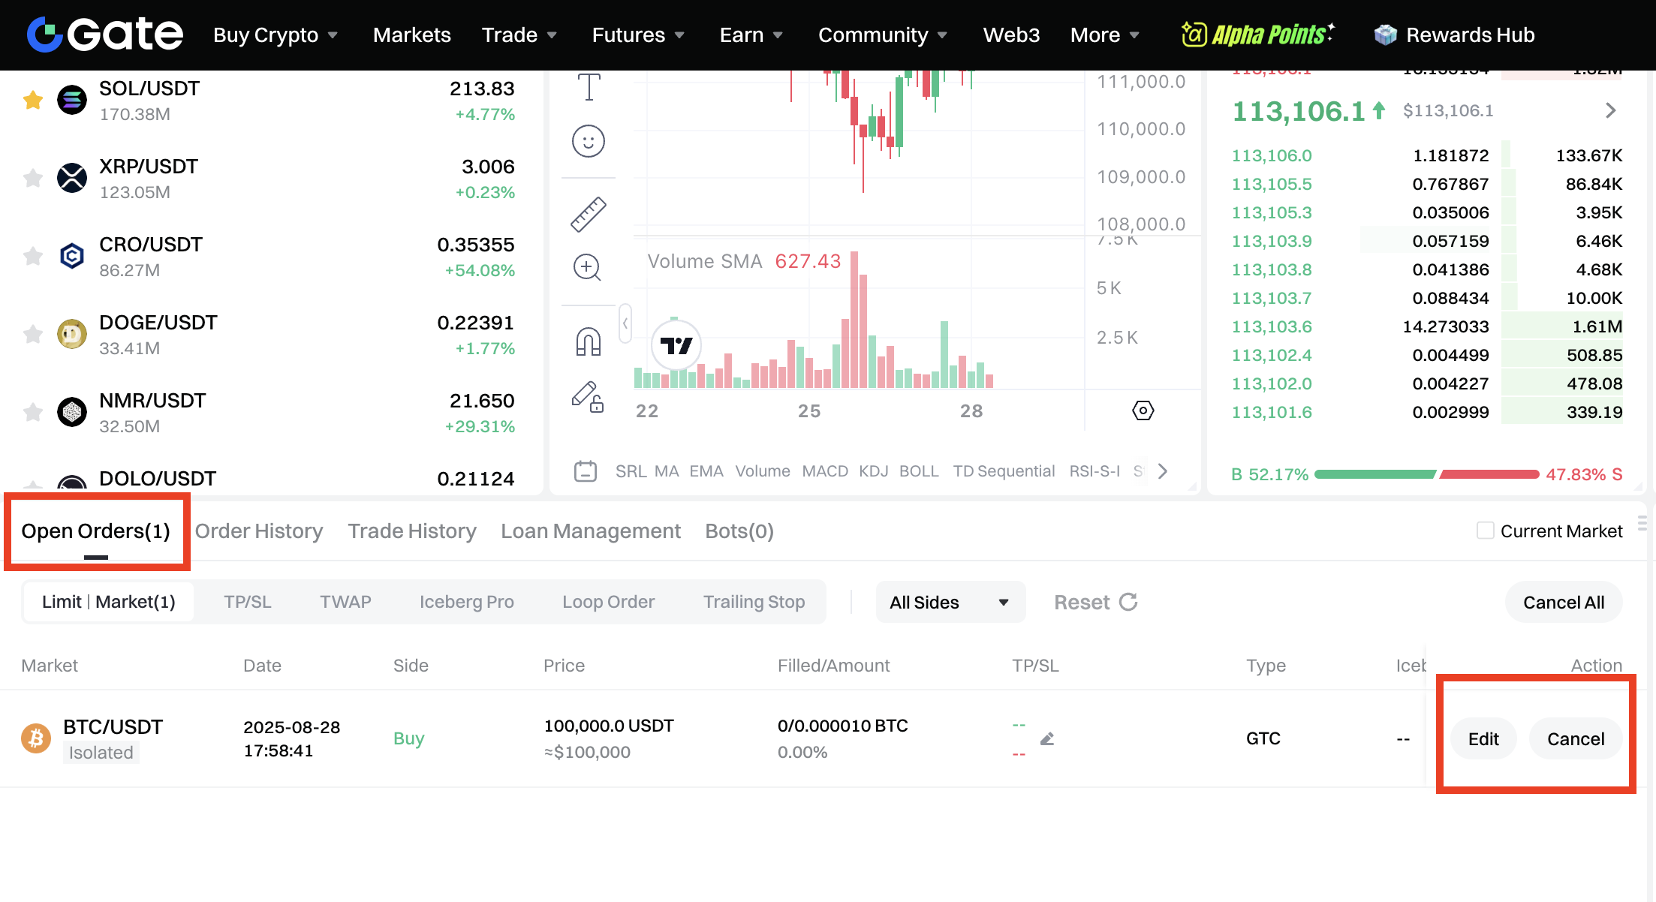Toggle the lock drawing mode pencil icon
The image size is (1656, 902).
coord(587,397)
